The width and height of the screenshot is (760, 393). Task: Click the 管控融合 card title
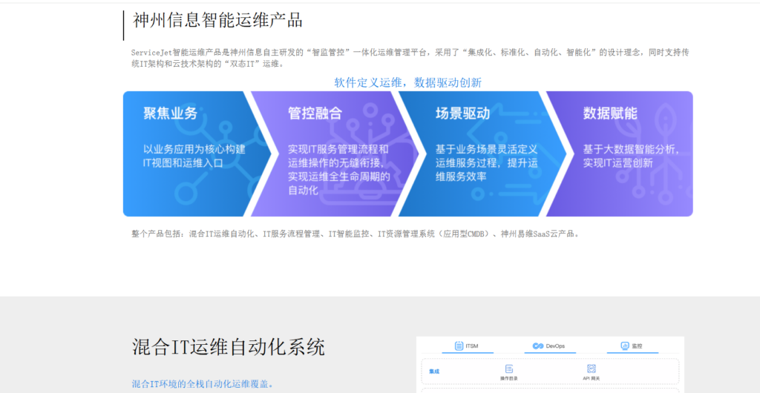point(315,113)
